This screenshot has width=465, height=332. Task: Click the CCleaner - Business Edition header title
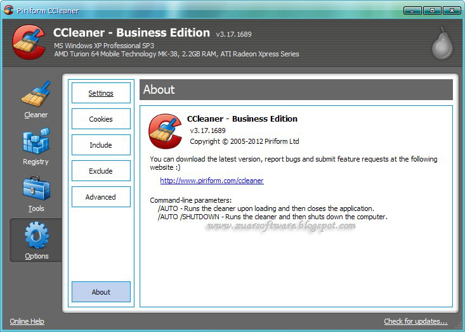[x=132, y=32]
